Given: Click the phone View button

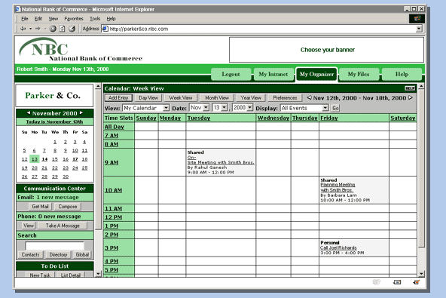Looking at the screenshot, I should (29, 226).
